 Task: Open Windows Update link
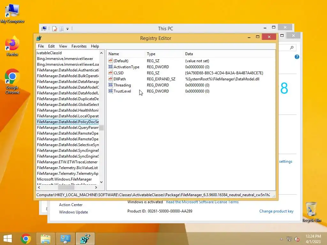point(73,212)
